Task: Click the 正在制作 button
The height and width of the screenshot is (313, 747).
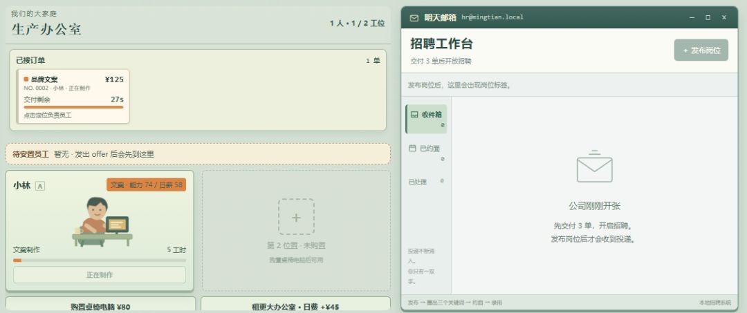Action: point(100,275)
